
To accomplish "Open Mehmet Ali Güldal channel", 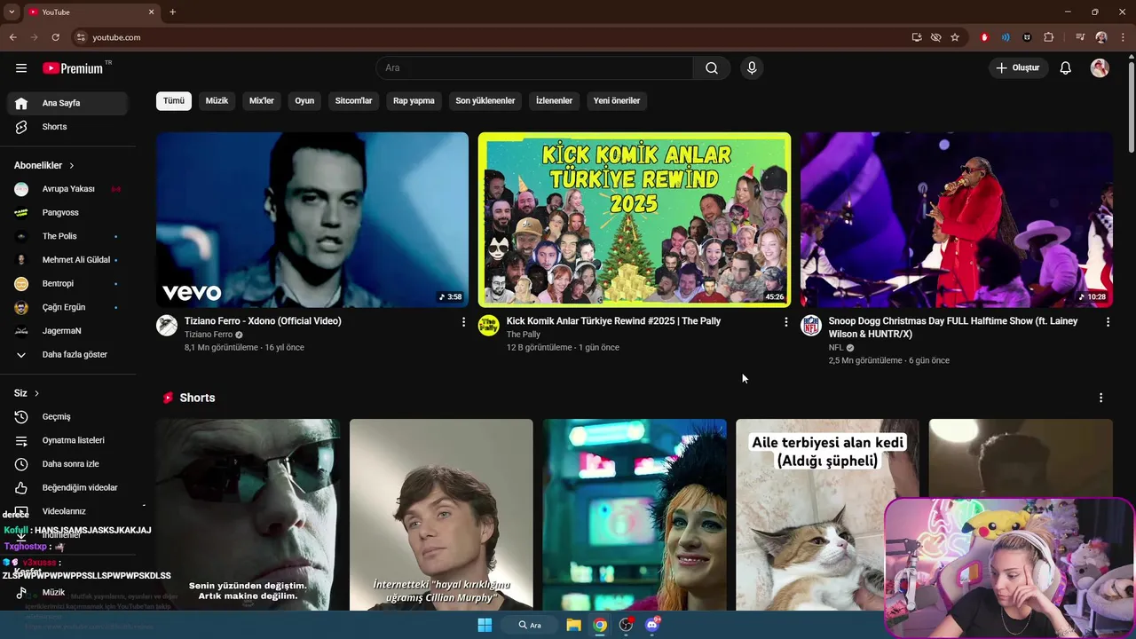I will click(67, 260).
